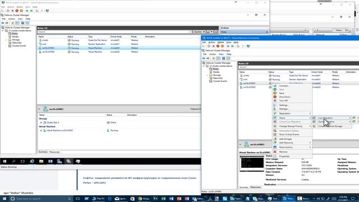Select Networks in left cluster tree
359x202 pixels.
point(17,43)
